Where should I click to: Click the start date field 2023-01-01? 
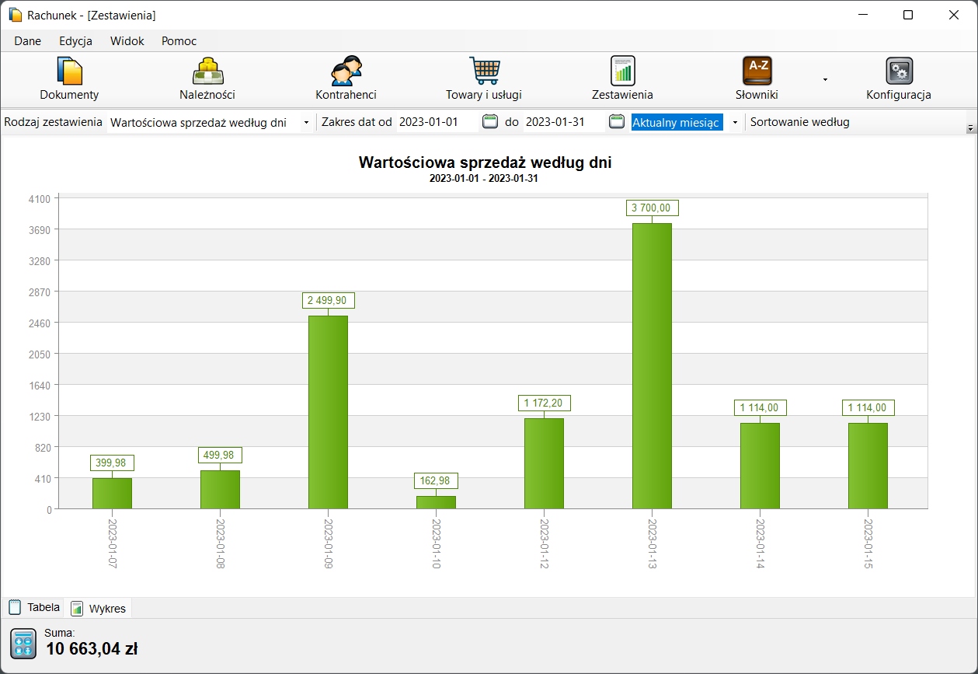pyautogui.click(x=435, y=122)
